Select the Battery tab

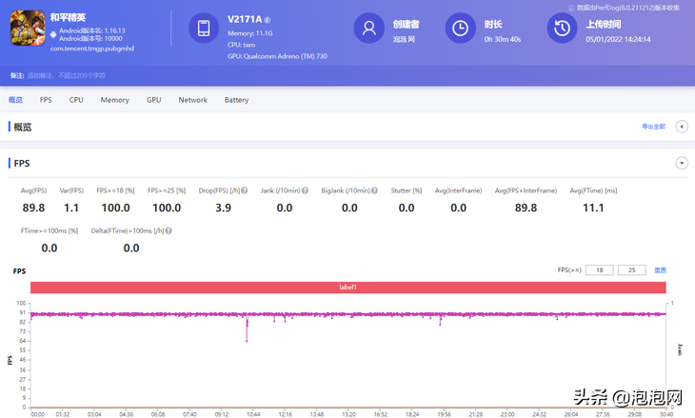[x=236, y=100]
